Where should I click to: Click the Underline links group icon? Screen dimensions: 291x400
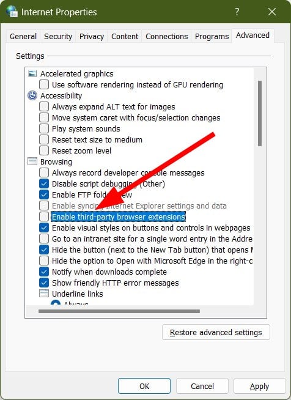coord(44,294)
